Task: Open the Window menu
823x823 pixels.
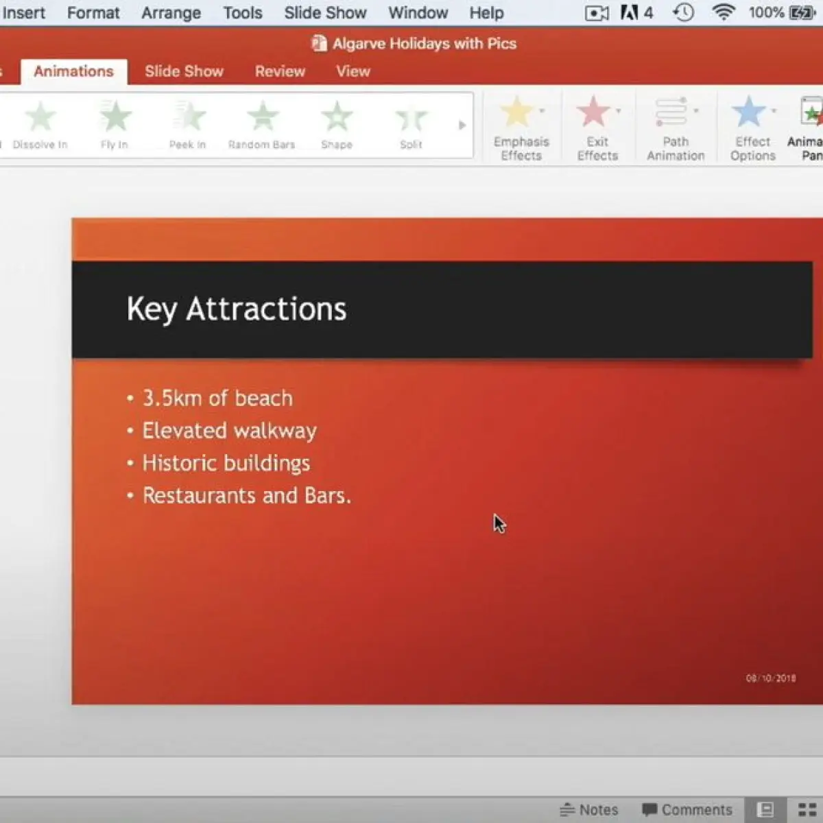Action: click(x=418, y=12)
